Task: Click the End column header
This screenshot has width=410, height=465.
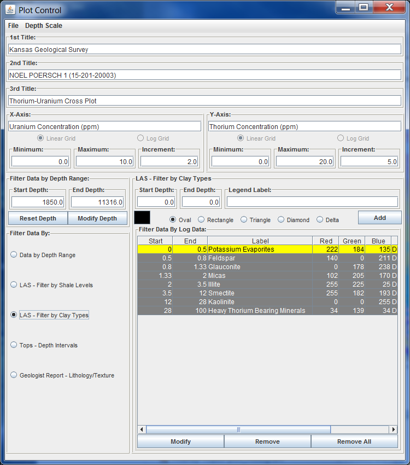Action: pyautogui.click(x=190, y=241)
